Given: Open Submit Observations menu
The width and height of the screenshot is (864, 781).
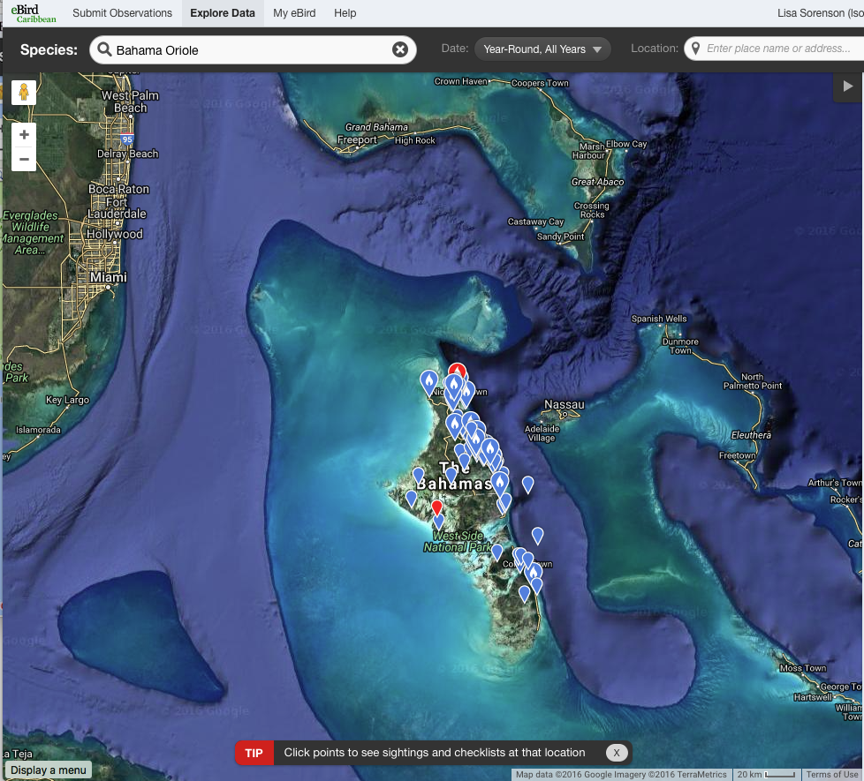Looking at the screenshot, I should click(122, 13).
